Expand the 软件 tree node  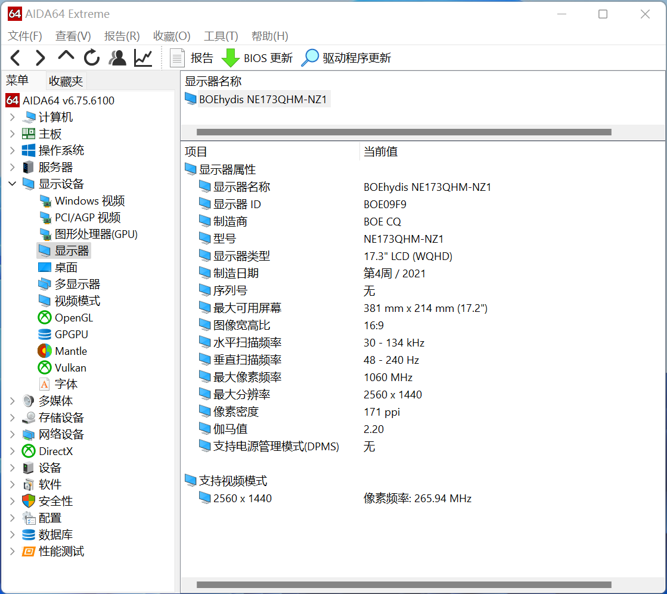click(13, 484)
